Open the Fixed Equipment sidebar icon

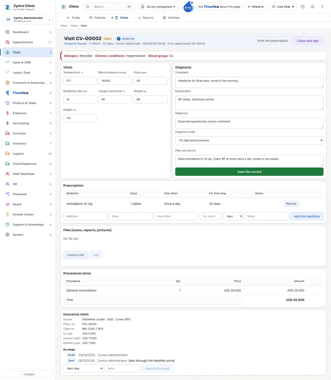(x=8, y=164)
